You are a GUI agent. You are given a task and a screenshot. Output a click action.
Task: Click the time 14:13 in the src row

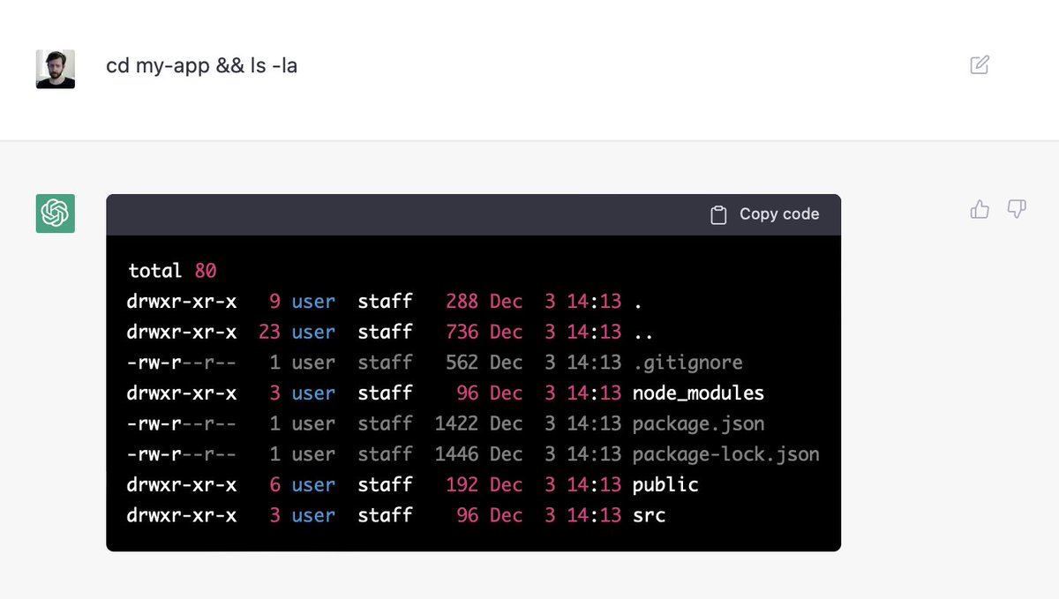pyautogui.click(x=594, y=515)
